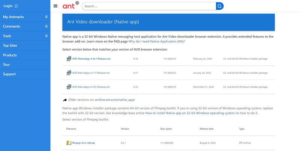Click version 4.18 cell
Viewport: 300px width, 151px height.
(136, 59)
